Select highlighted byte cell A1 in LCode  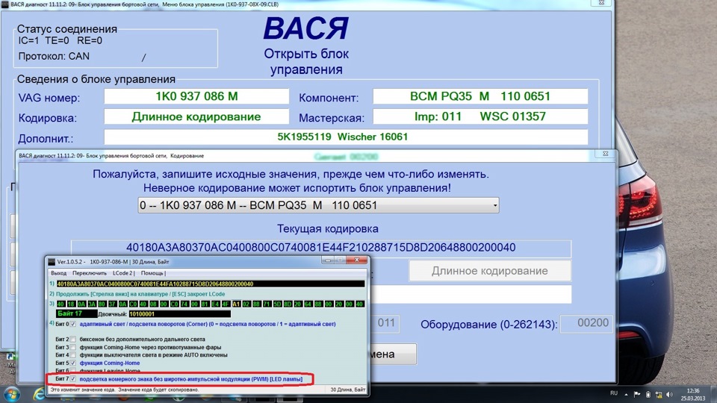pyautogui.click(x=237, y=304)
